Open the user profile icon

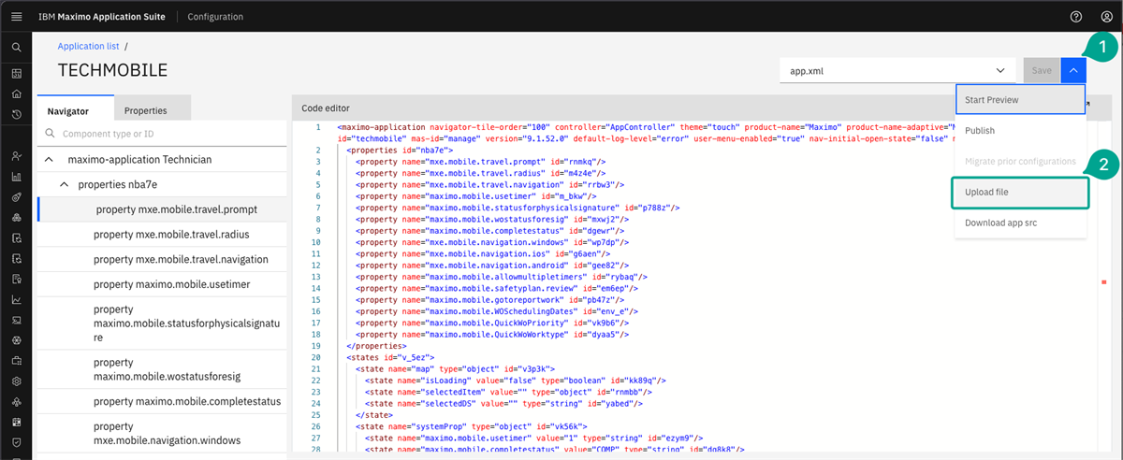[1107, 17]
